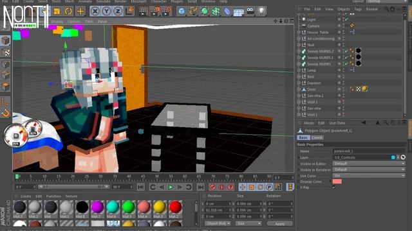
Task: Open the Size mode dropdown
Action: click(x=248, y=223)
